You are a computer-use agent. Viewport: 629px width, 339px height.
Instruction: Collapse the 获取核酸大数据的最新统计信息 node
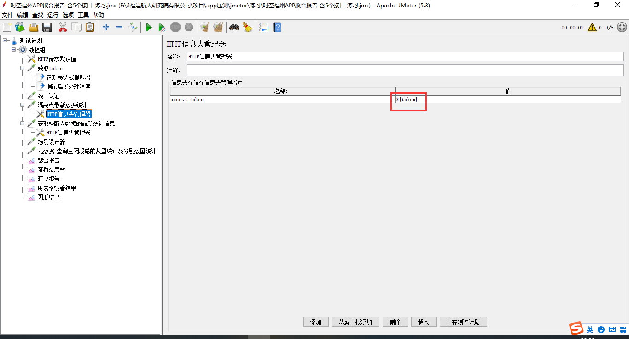(x=22, y=123)
